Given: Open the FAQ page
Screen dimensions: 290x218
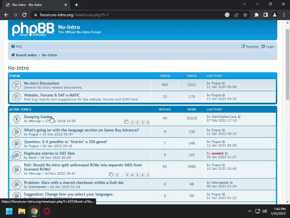Looking at the screenshot, I should [17, 47].
